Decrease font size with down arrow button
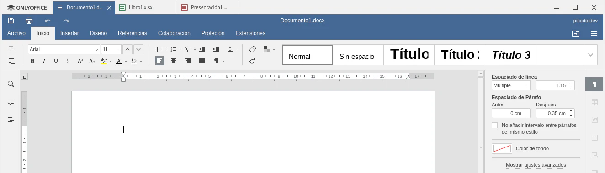The height and width of the screenshot is (173, 605). click(x=138, y=49)
